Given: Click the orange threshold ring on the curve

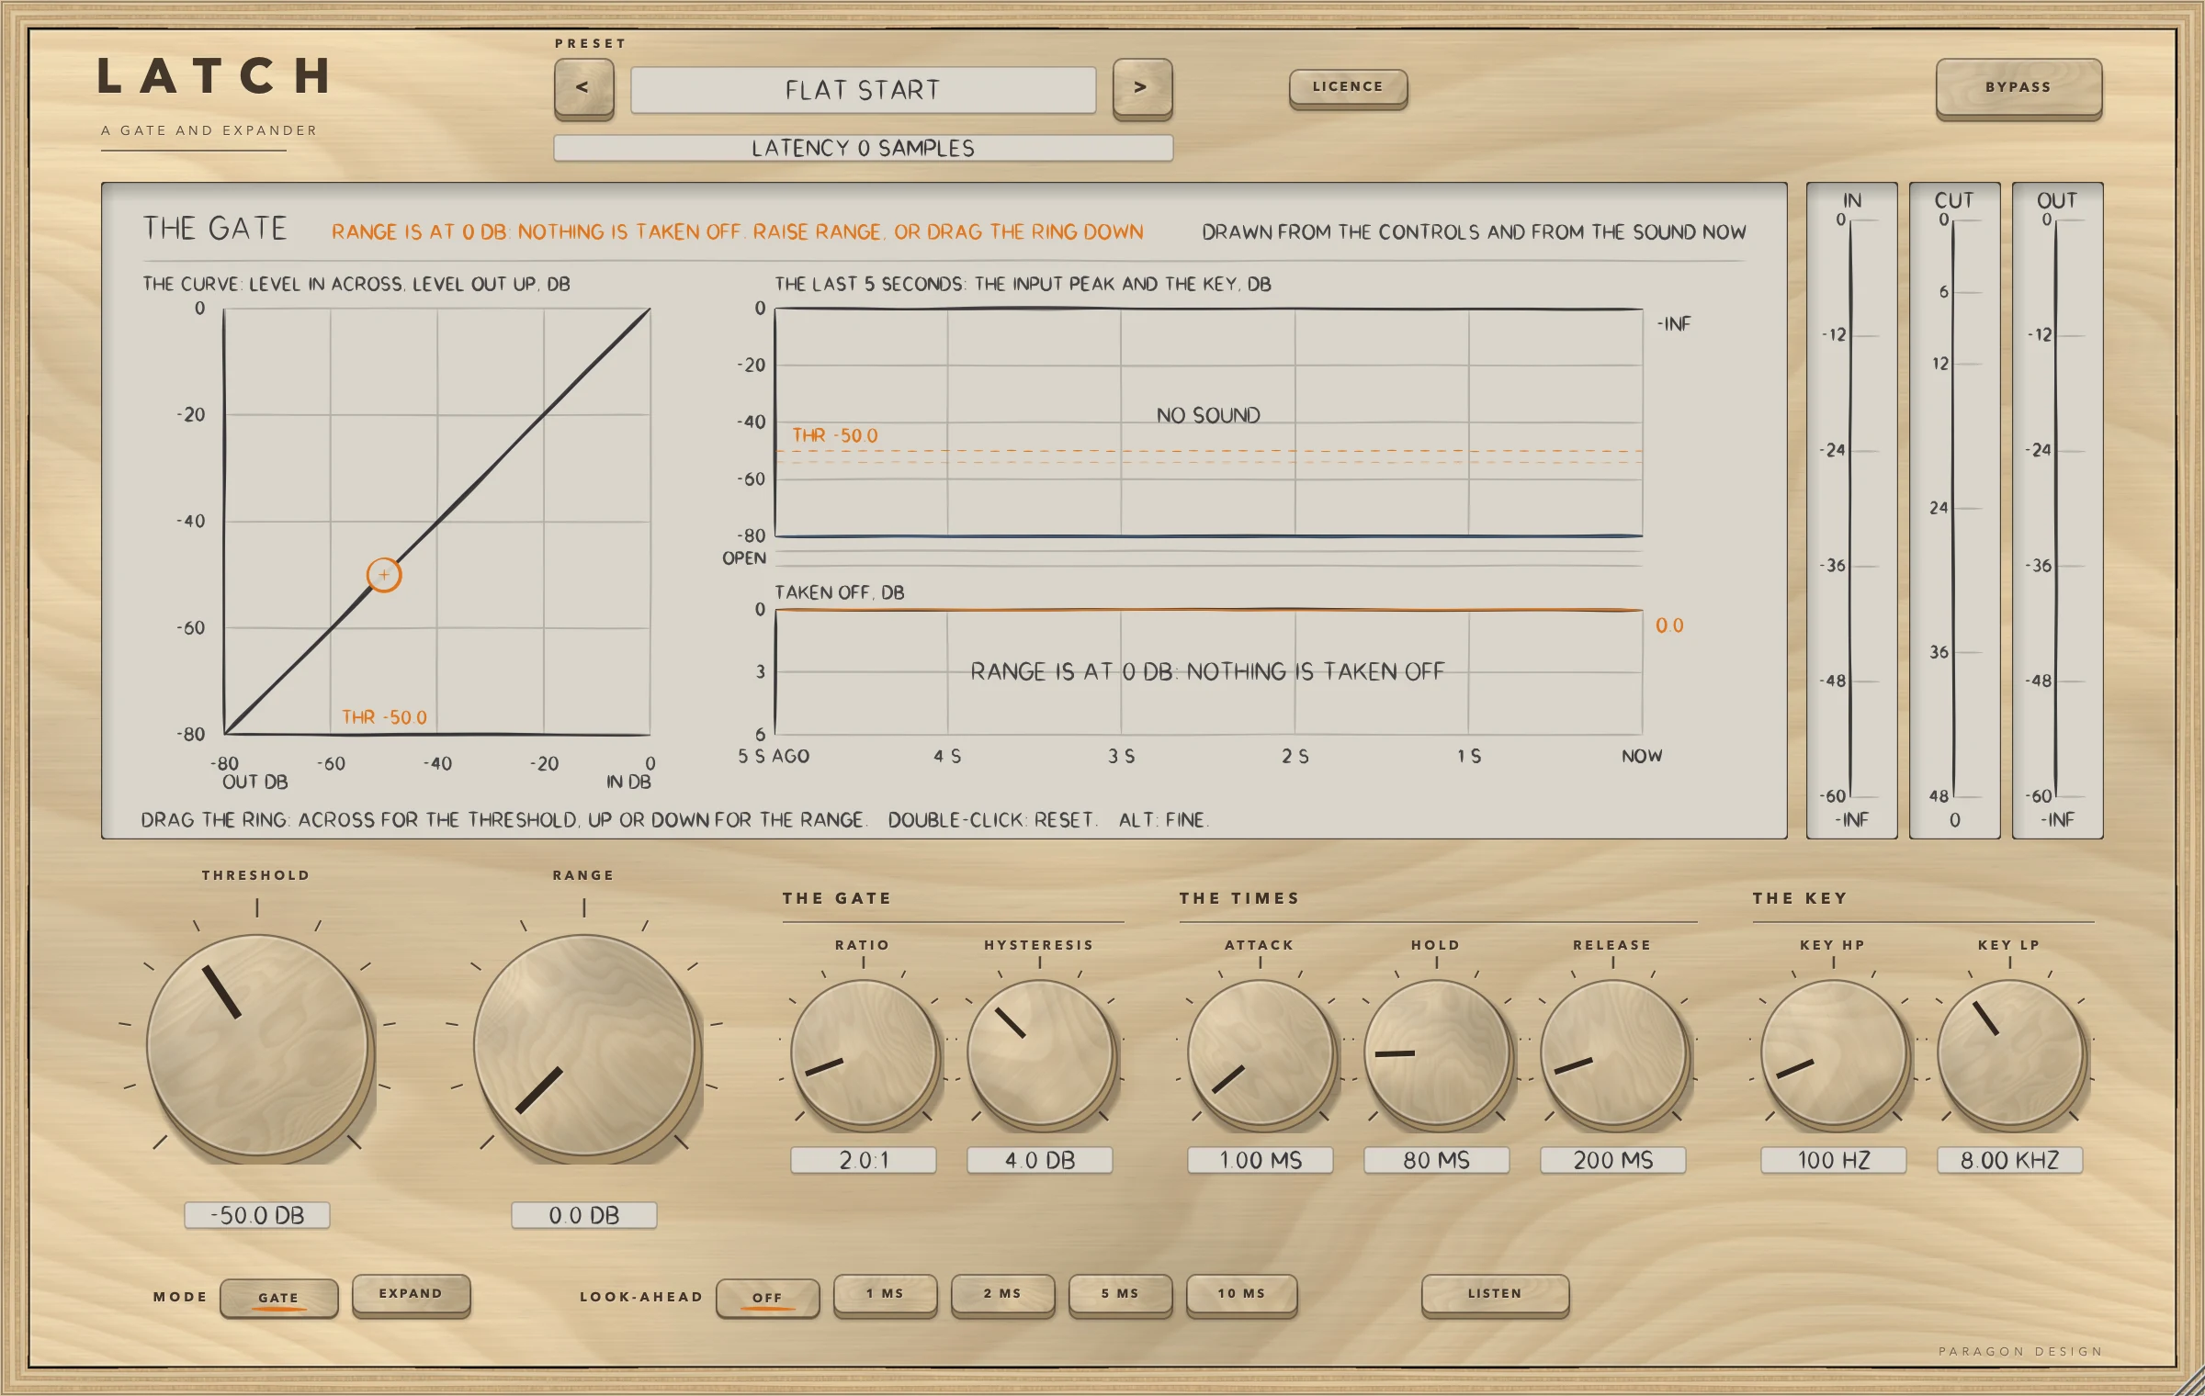Looking at the screenshot, I should click(384, 575).
